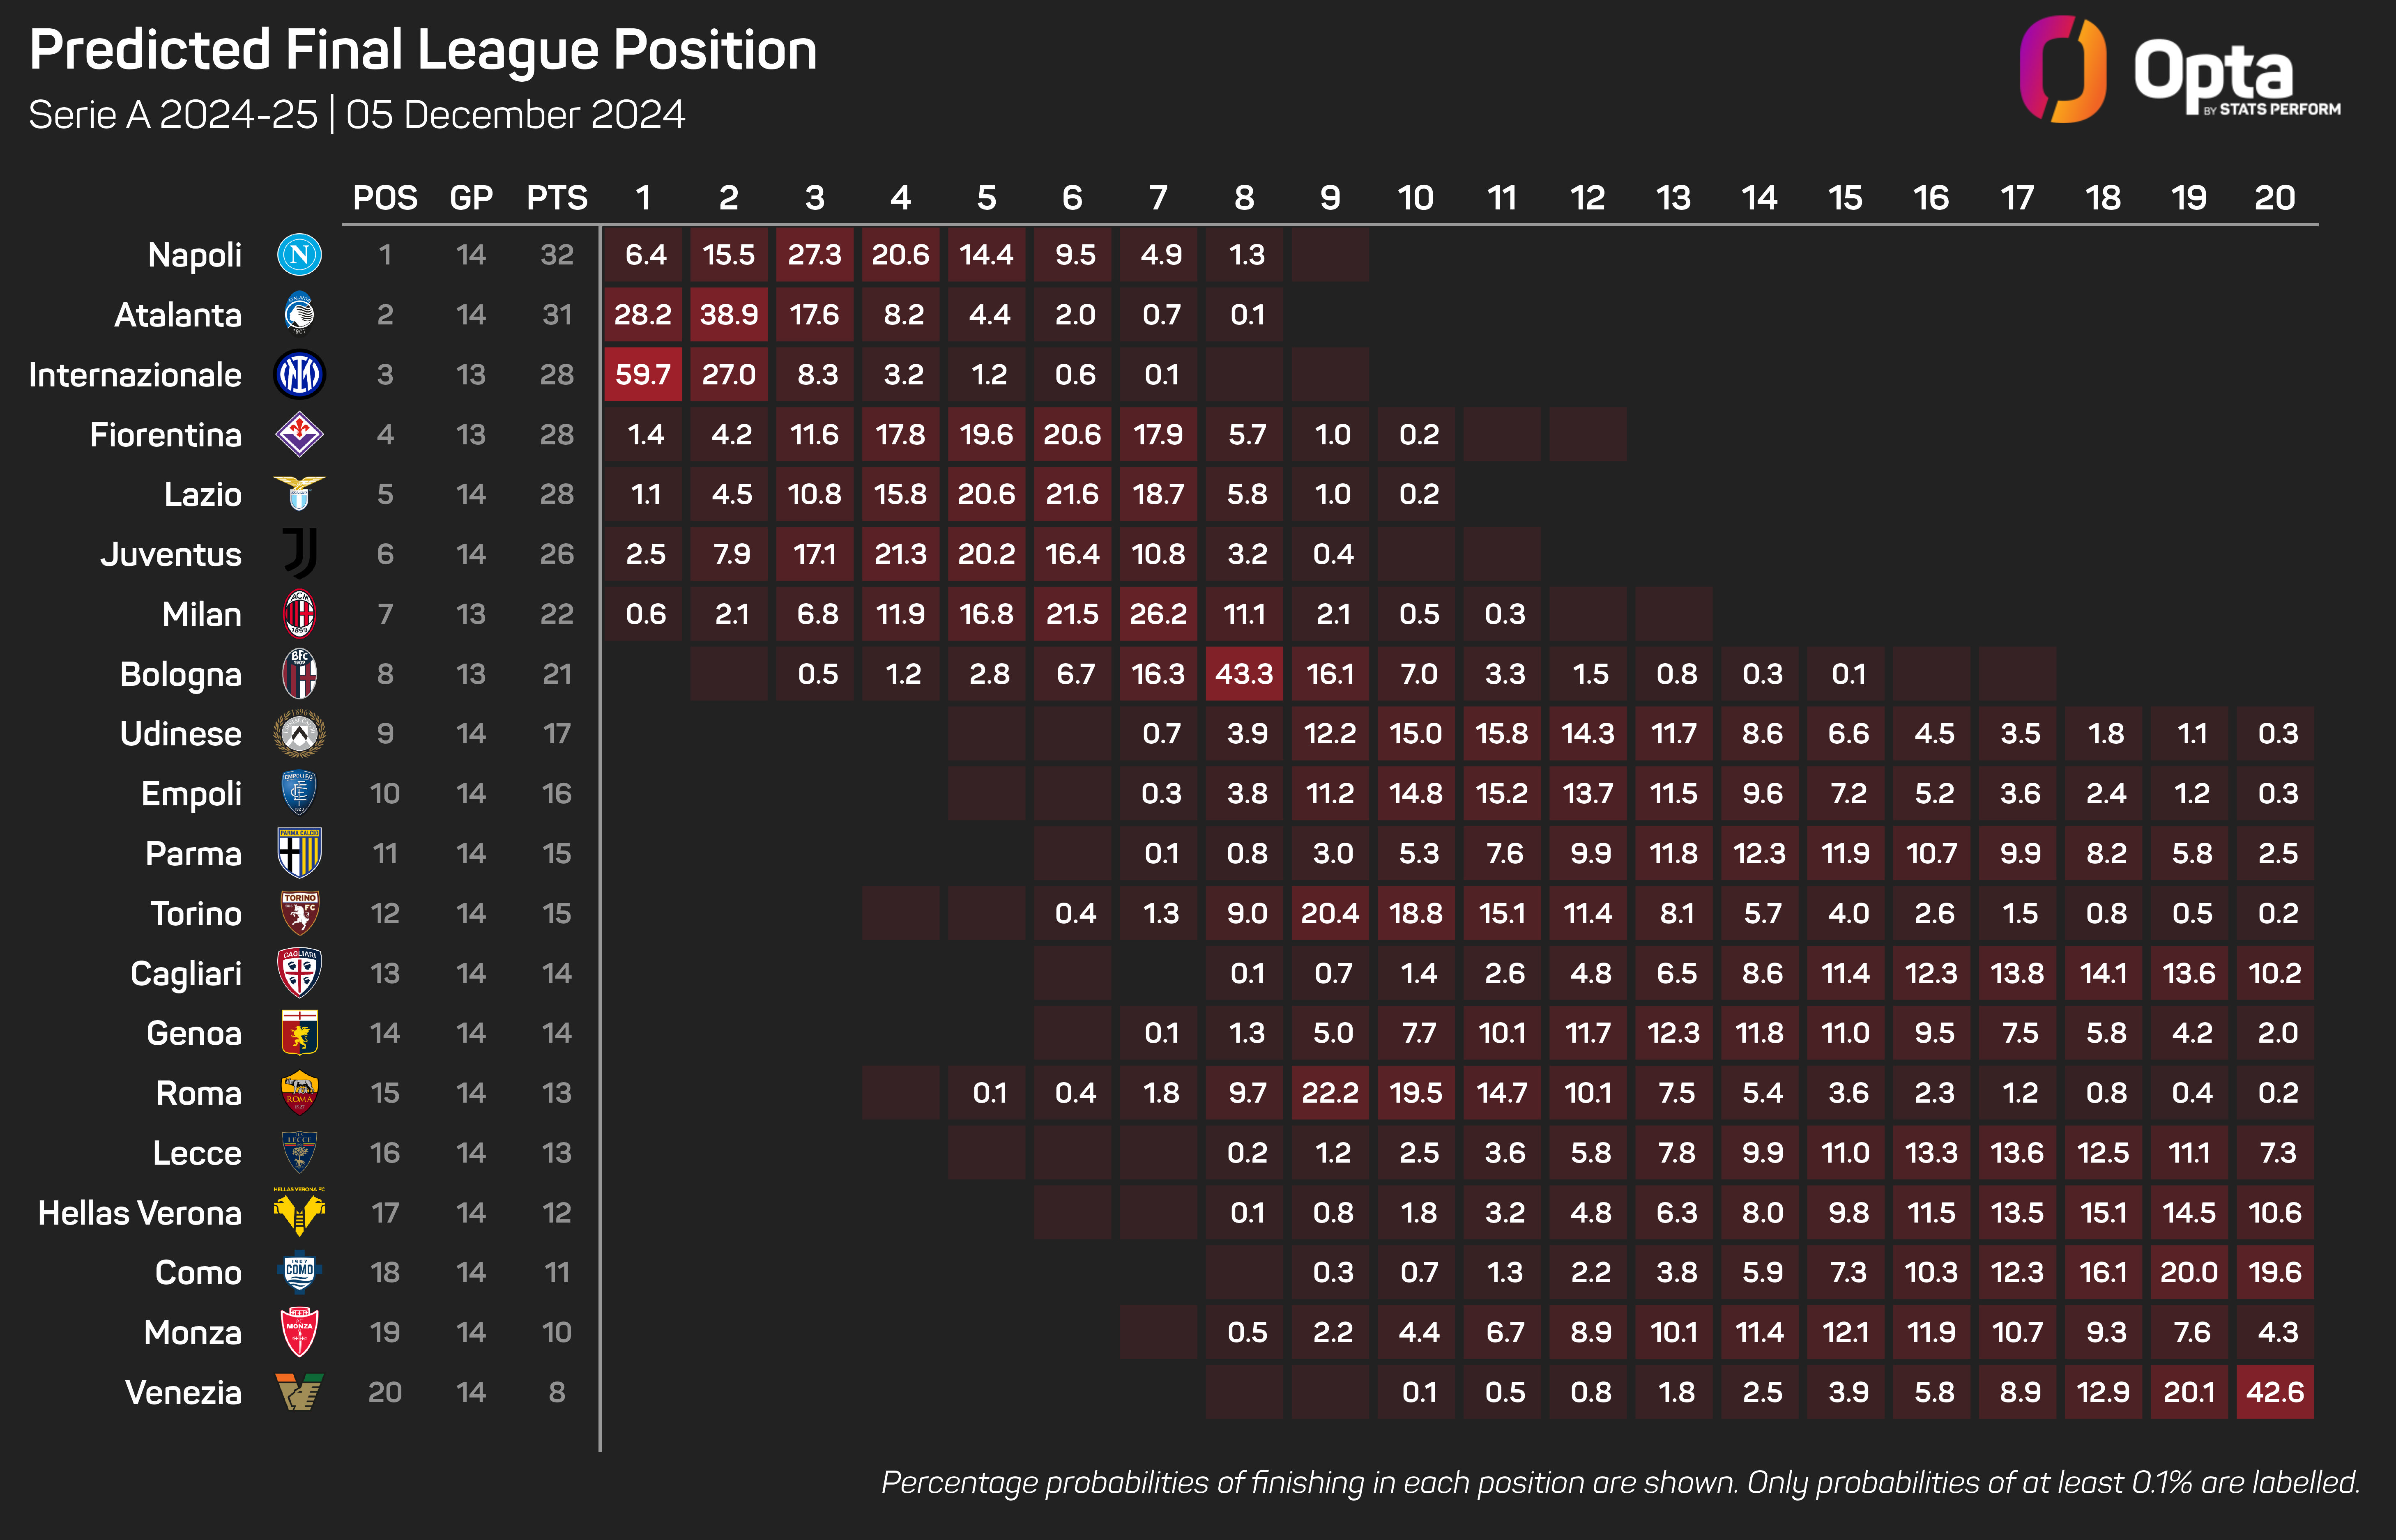The height and width of the screenshot is (1540, 2396).
Task: Click the Opta logo
Action: click(x=2180, y=70)
